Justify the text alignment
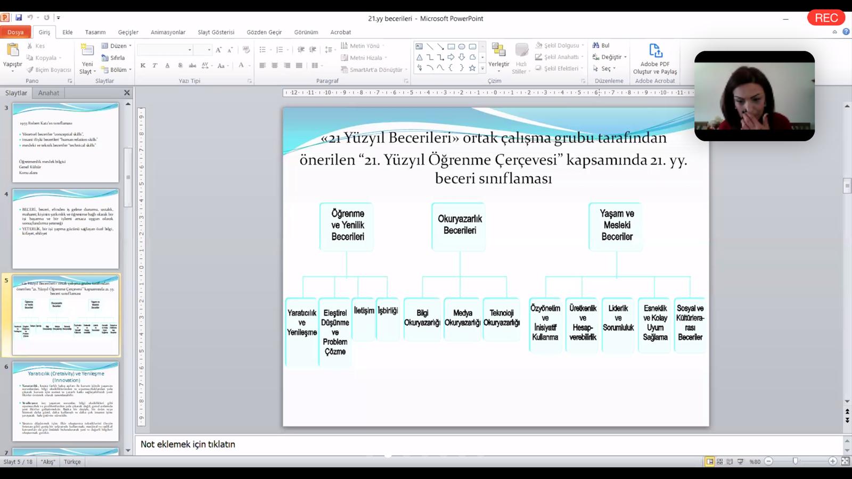The image size is (852, 479). 299,65
